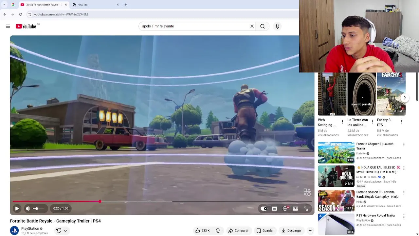Open PS5 Hardware Reveal Trailer
Viewport: 419px width, 236px height.
(x=336, y=224)
